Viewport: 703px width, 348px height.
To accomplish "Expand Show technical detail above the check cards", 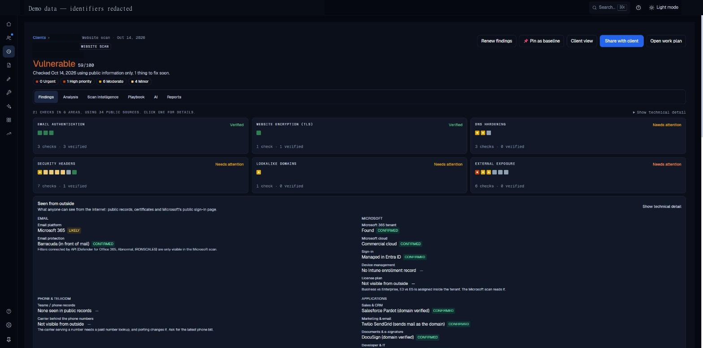I will 659,112.
